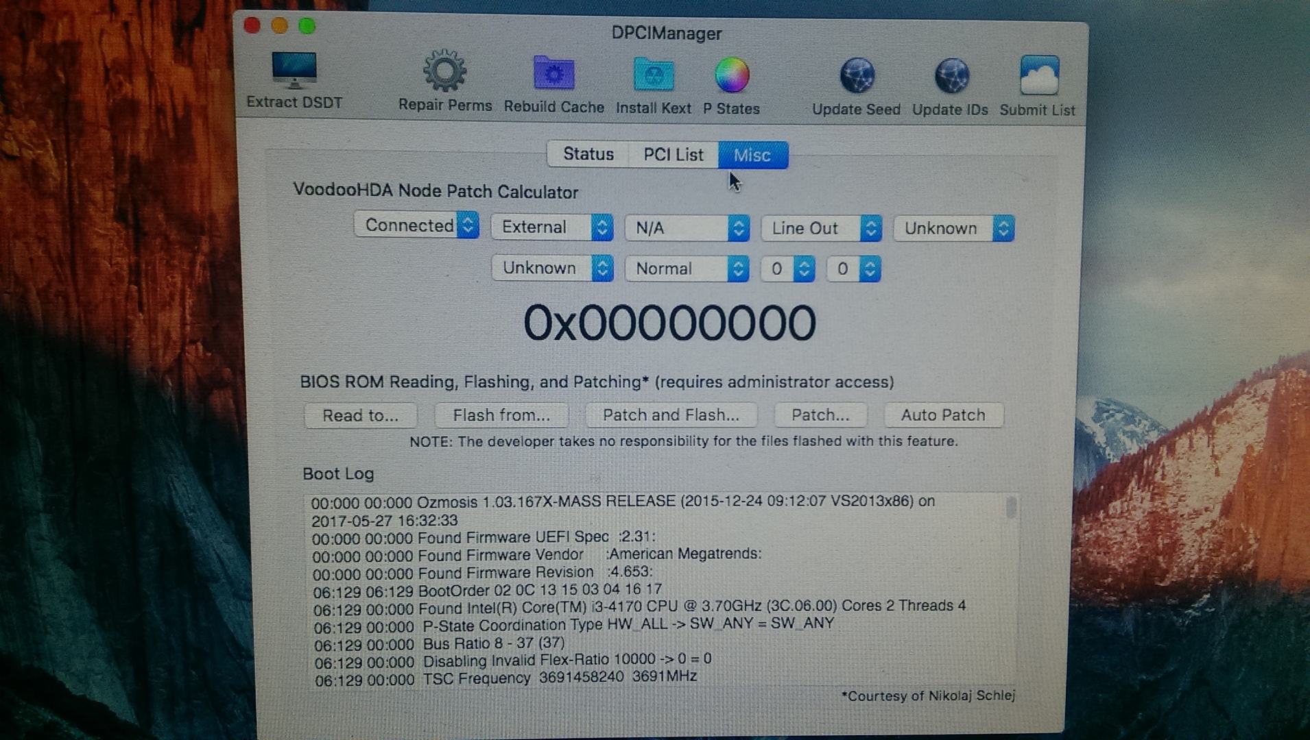Image resolution: width=1310 pixels, height=740 pixels.
Task: Open Rebuild Cache folder icon
Action: 553,73
